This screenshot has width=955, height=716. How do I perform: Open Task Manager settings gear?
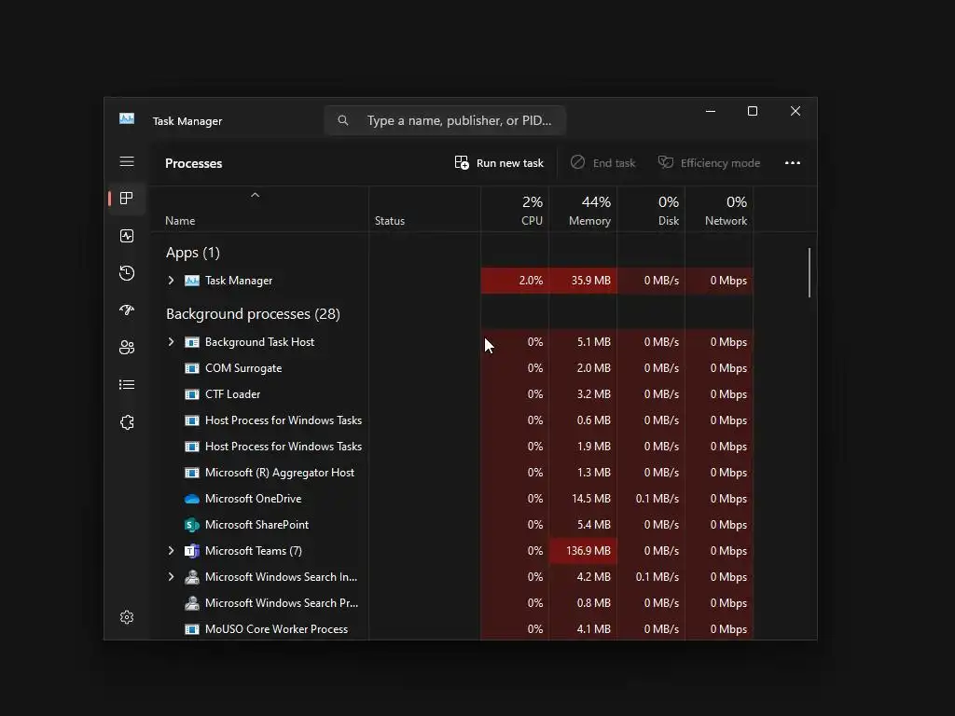(127, 617)
